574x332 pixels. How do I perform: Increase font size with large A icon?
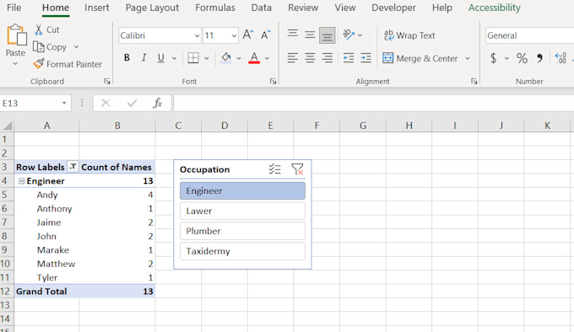248,35
